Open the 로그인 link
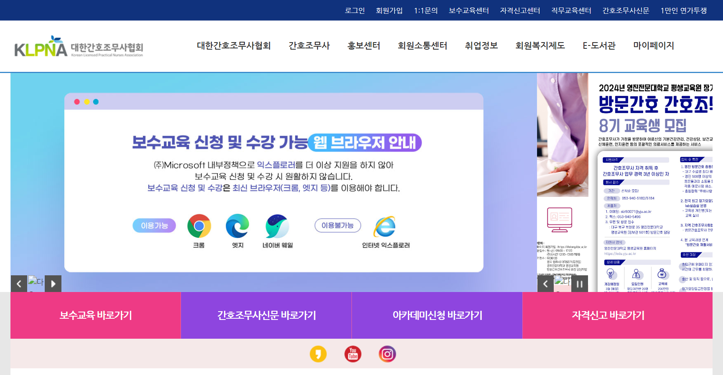 click(x=354, y=10)
